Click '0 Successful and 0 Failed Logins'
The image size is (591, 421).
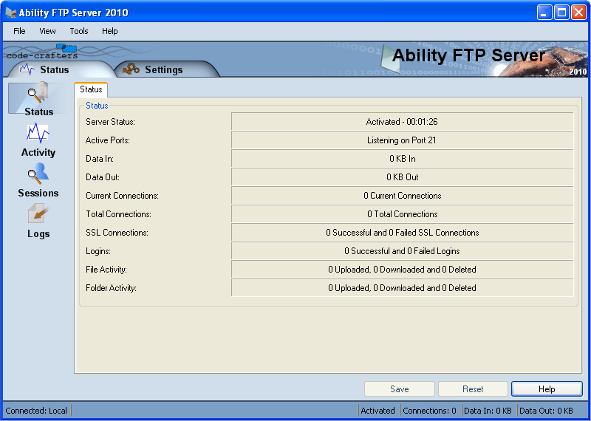pos(402,251)
